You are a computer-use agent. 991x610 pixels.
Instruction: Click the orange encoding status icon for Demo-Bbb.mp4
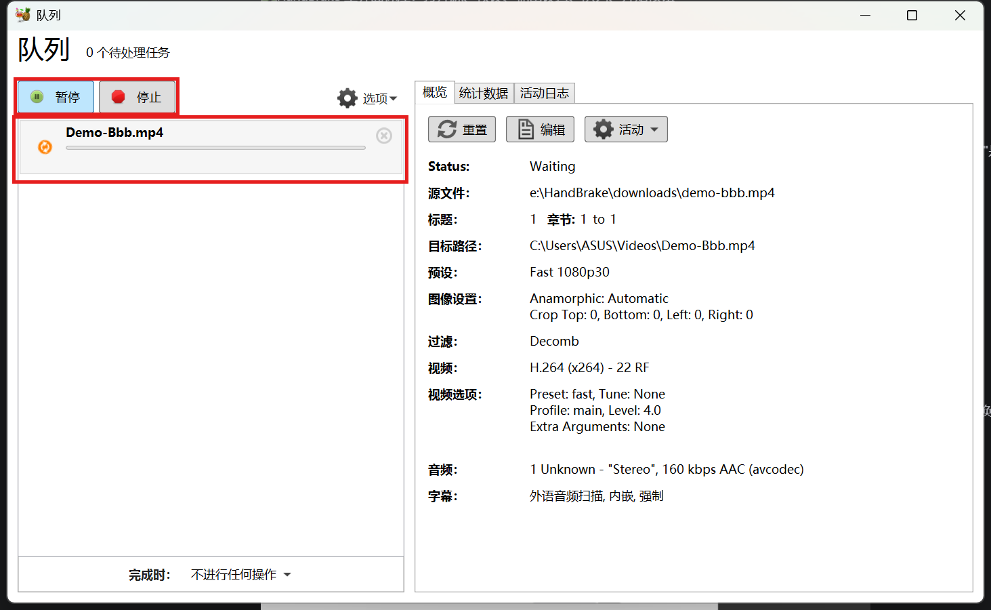45,146
